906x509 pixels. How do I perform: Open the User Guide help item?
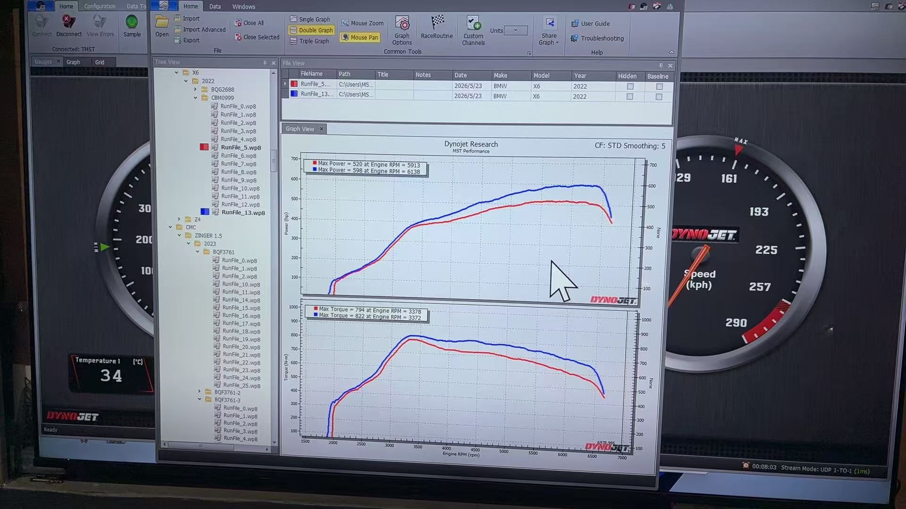tap(590, 24)
